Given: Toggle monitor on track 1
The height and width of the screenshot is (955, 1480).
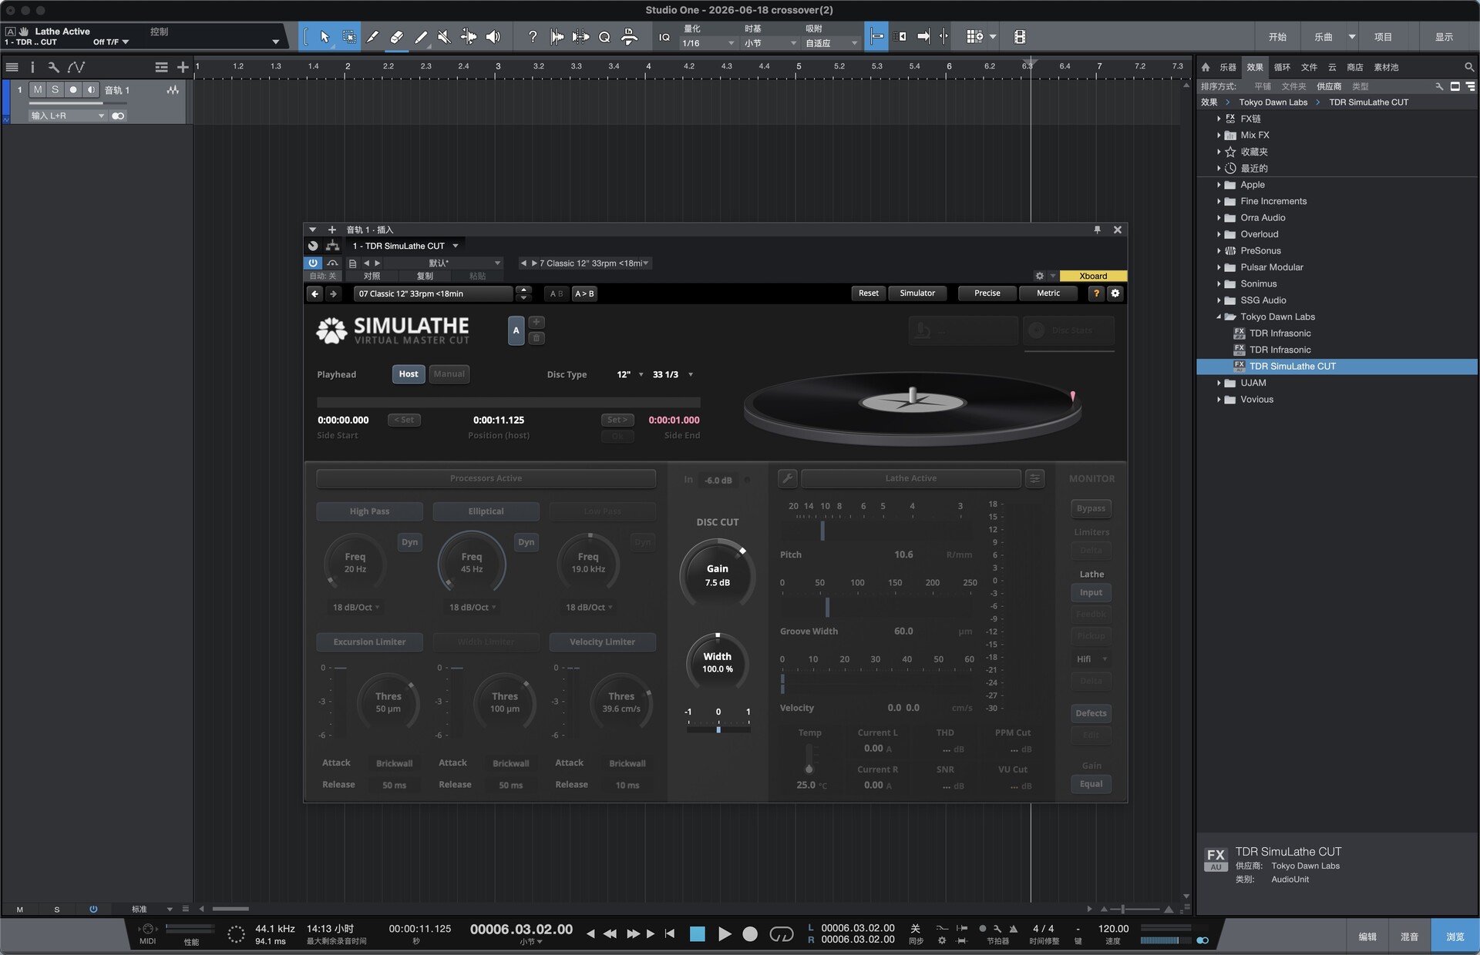Looking at the screenshot, I should 91,90.
